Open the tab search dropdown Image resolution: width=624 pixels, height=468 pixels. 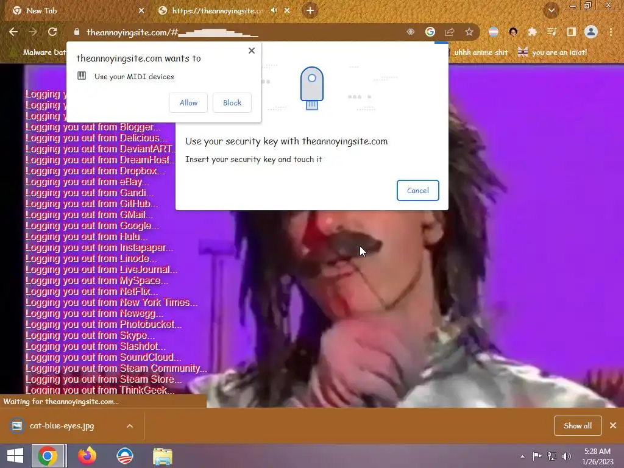click(x=551, y=11)
